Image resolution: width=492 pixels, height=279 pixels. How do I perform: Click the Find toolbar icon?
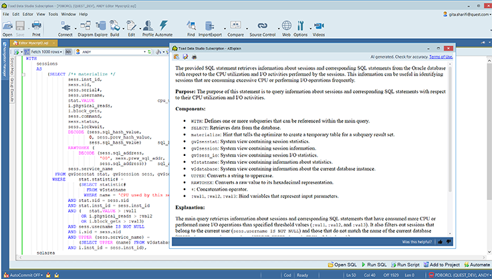191,25
